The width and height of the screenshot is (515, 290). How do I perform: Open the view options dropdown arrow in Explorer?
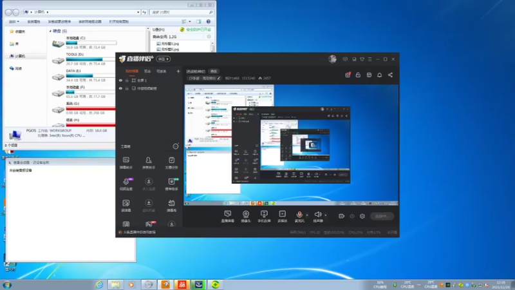tap(190, 21)
